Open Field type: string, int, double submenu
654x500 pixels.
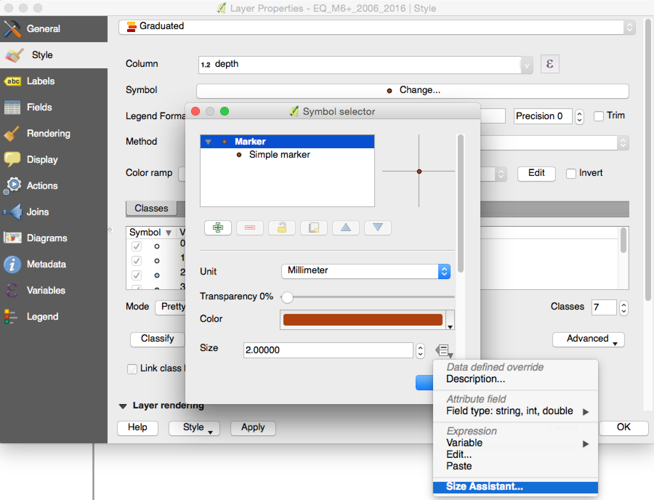tap(515, 411)
